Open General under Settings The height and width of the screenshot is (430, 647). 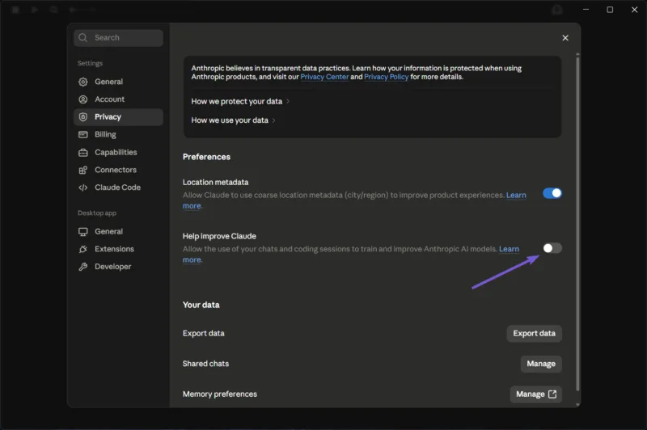tap(118, 82)
